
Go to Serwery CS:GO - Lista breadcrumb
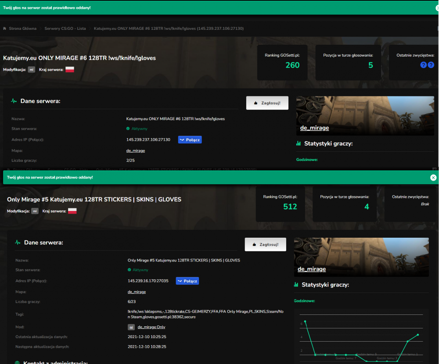[65, 29]
